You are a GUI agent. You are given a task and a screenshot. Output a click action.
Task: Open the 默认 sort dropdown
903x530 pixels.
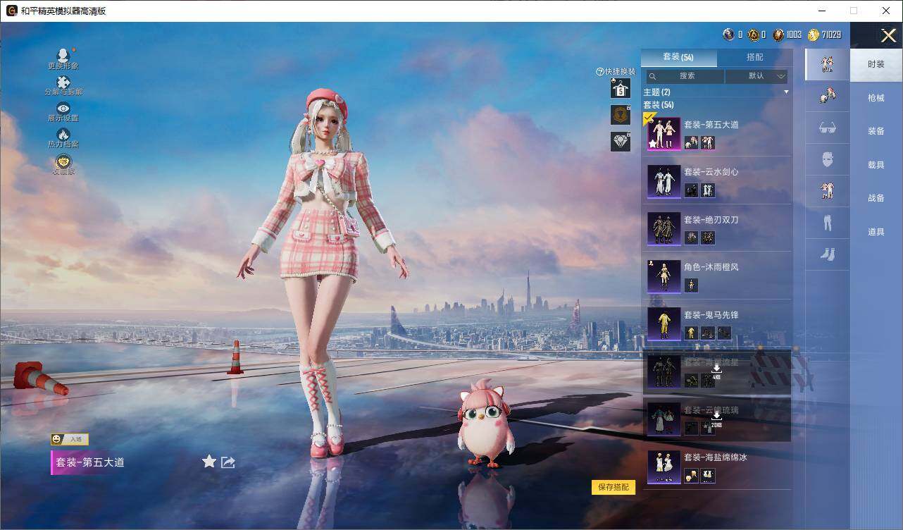(756, 76)
